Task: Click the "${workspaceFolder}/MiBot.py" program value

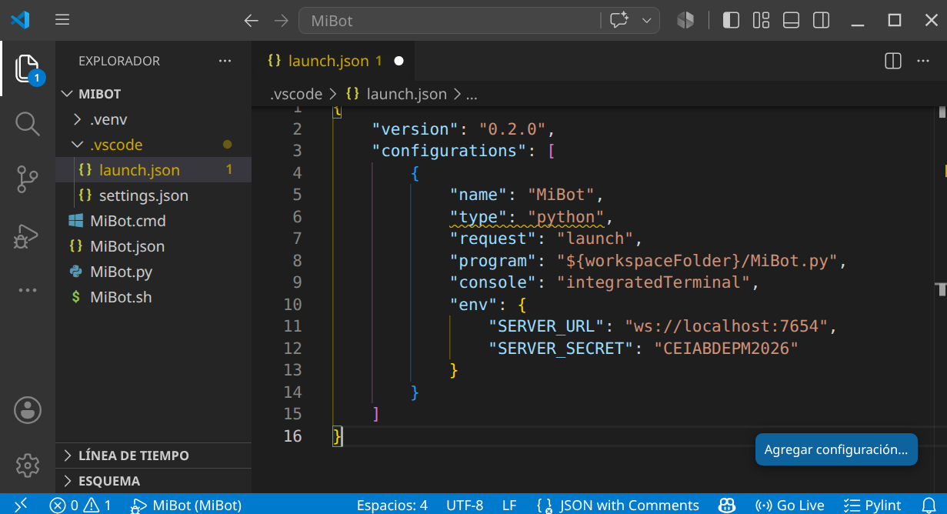Action: click(x=697, y=261)
